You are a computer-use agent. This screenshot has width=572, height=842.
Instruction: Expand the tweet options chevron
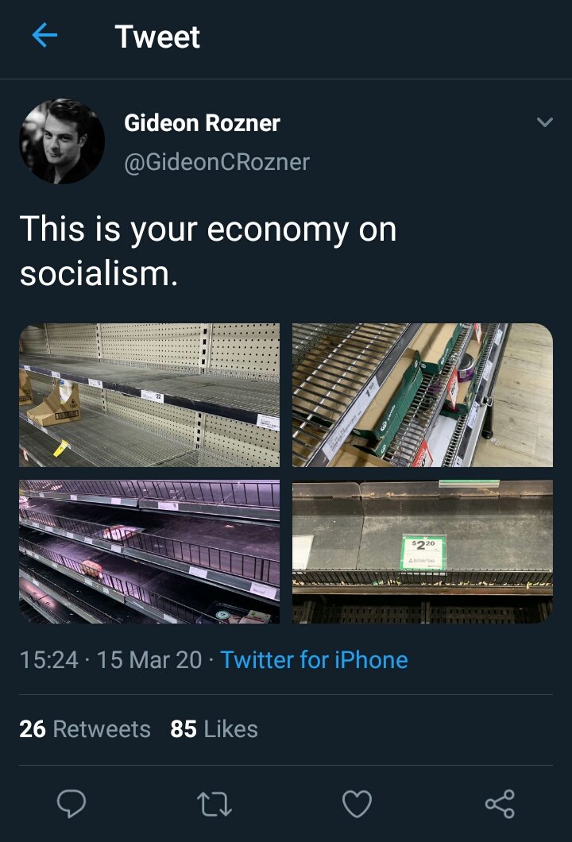coord(544,122)
